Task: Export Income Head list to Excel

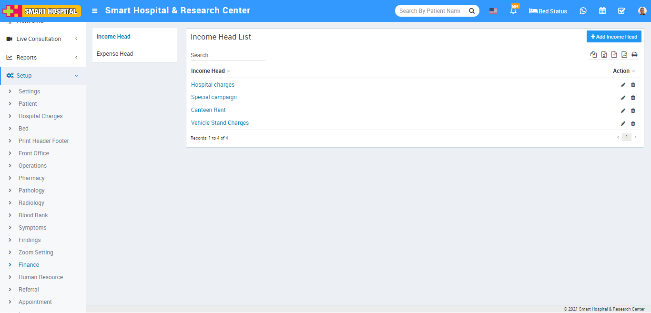Action: tap(604, 55)
